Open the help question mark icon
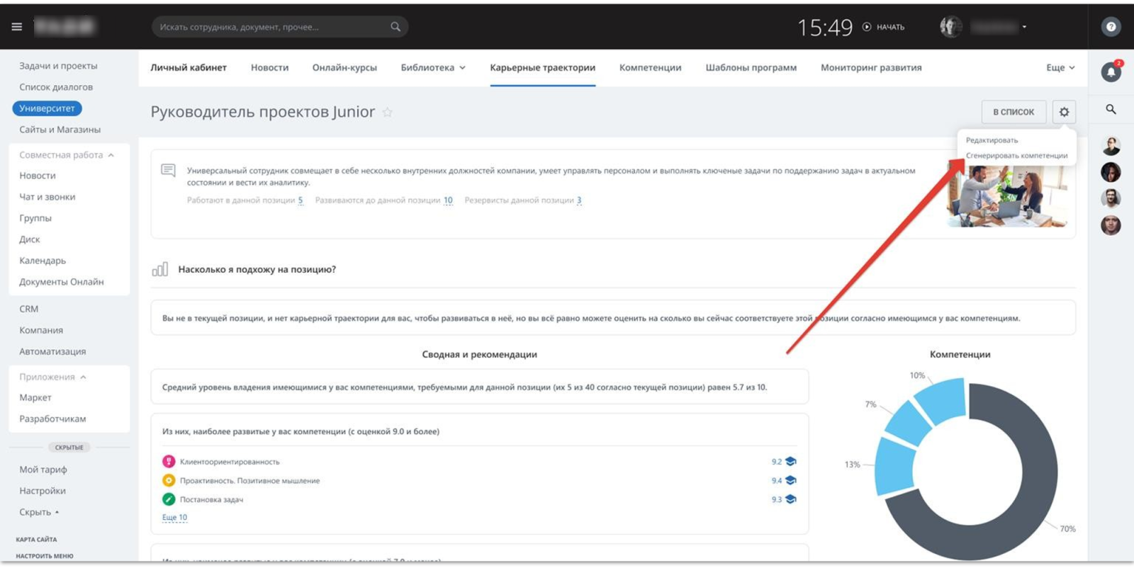Screen dimensions: 1134x568 [x=1111, y=27]
